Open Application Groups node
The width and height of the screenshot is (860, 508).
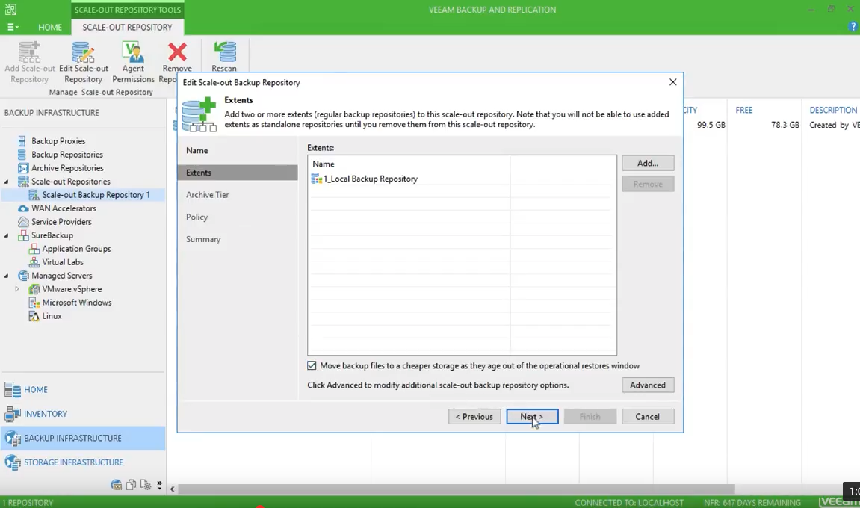click(x=76, y=249)
